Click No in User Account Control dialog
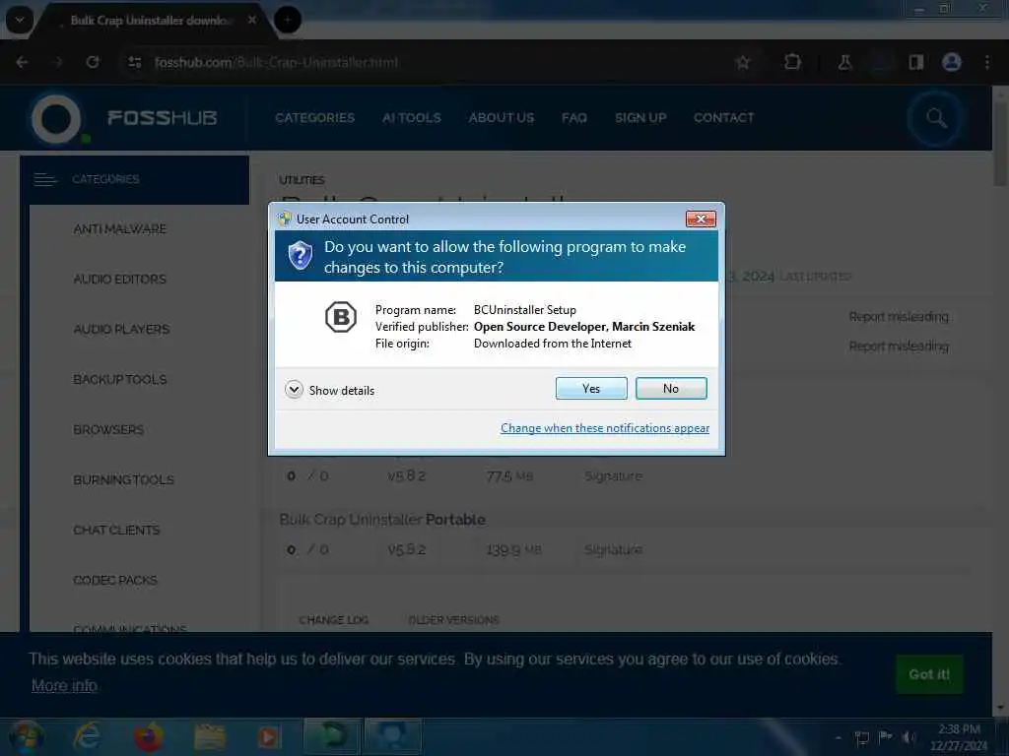This screenshot has width=1009, height=756. click(670, 388)
